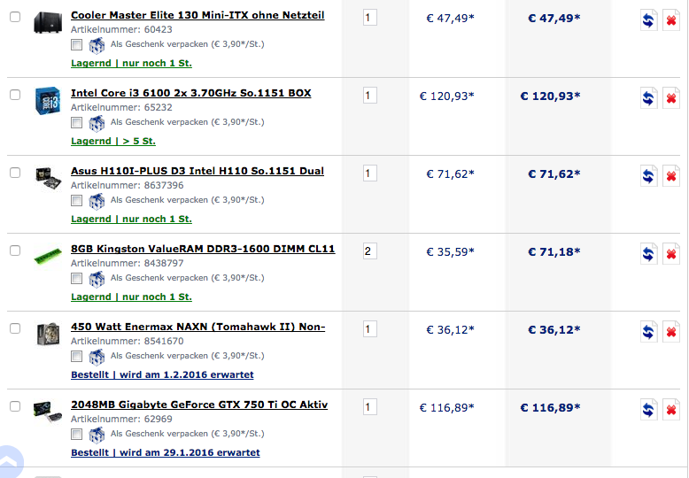Click Gigabyte GTX 750 Ti thumbnail image
The height and width of the screenshot is (478, 689).
[x=48, y=412]
